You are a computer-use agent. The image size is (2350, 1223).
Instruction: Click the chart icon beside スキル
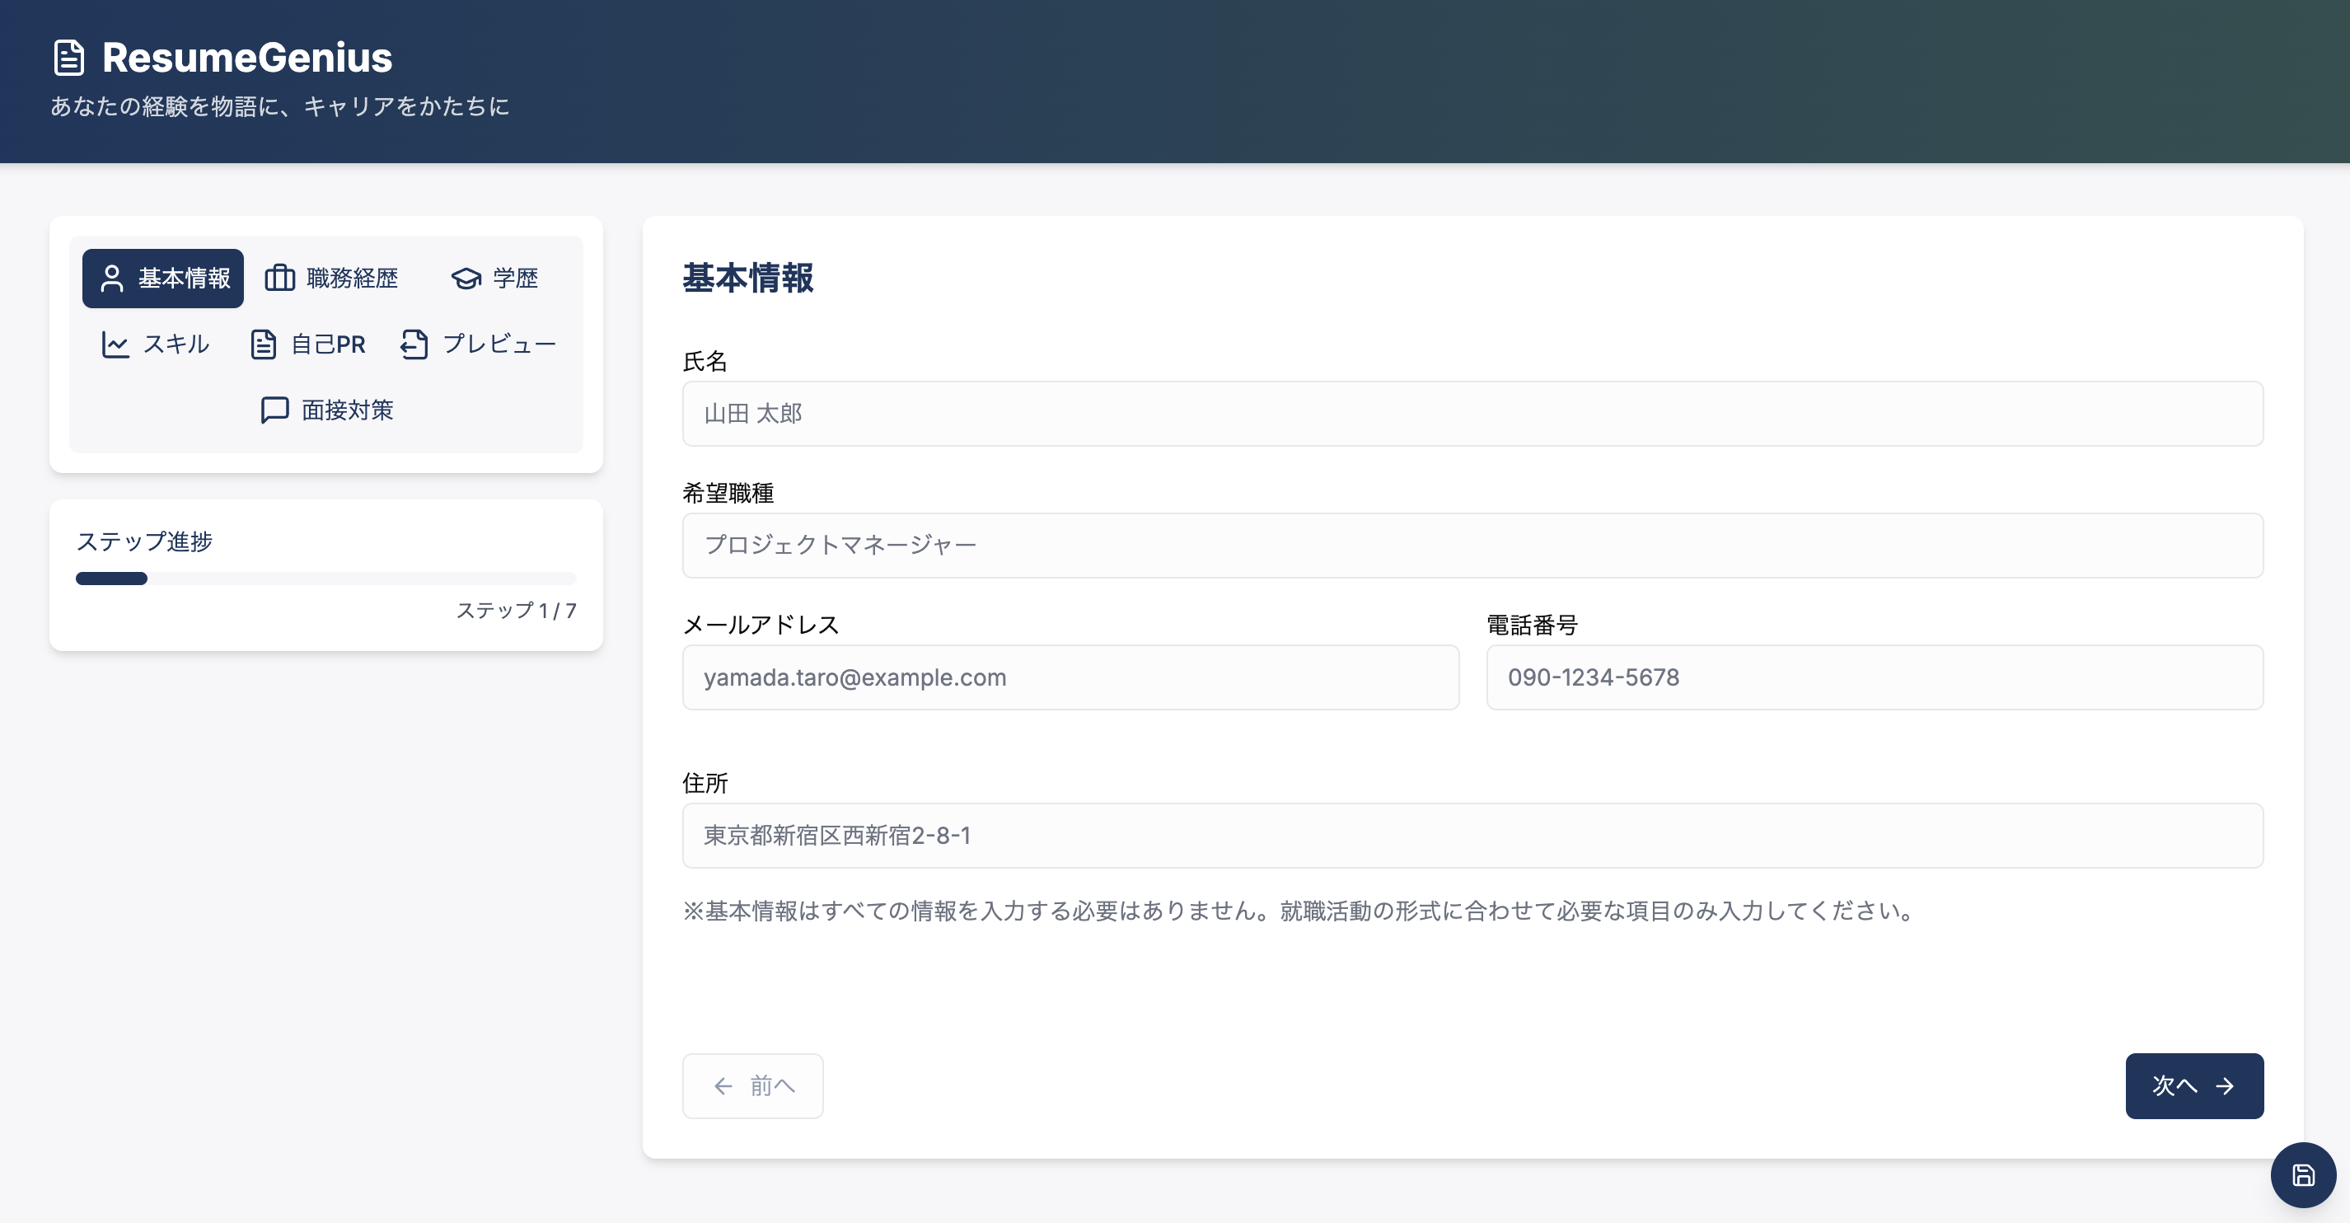point(115,344)
